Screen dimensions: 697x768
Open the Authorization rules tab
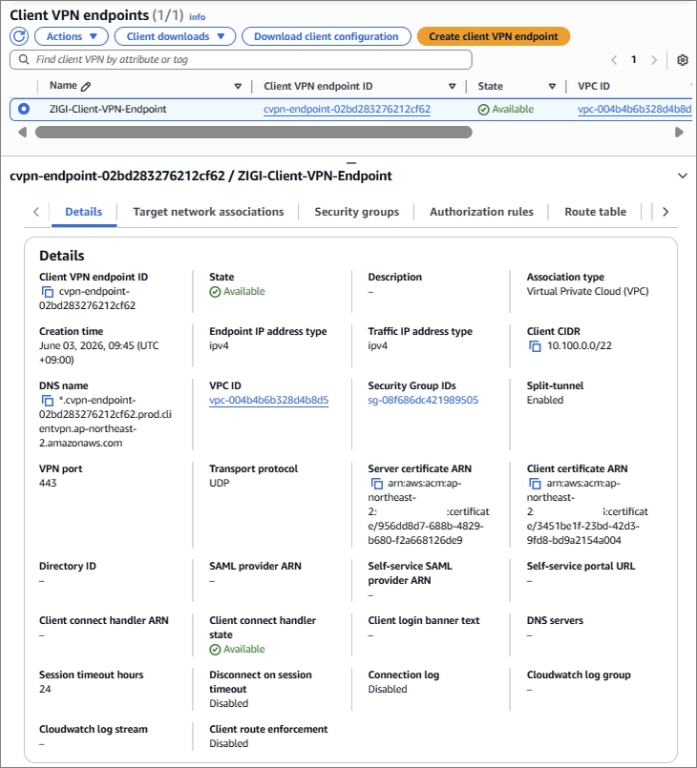(481, 212)
